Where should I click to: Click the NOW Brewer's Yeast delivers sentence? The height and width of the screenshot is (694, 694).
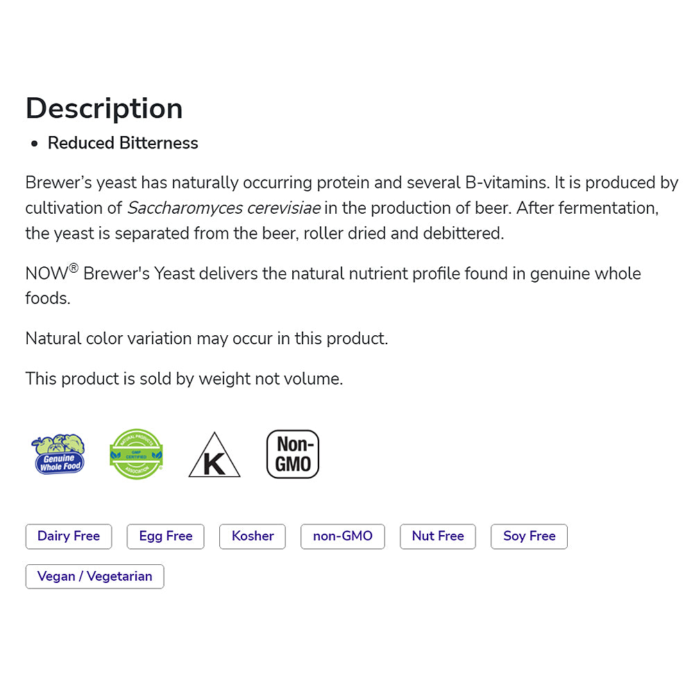333,285
